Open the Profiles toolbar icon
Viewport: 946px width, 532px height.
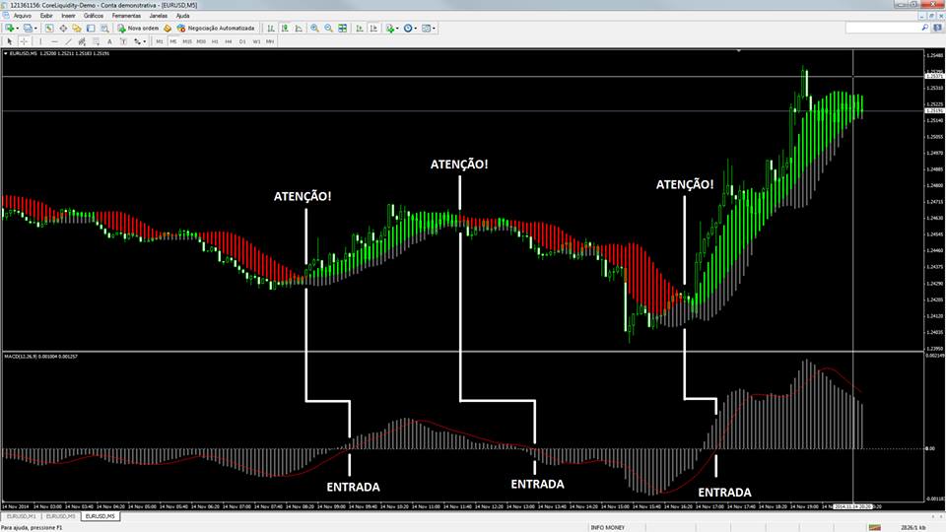point(28,28)
